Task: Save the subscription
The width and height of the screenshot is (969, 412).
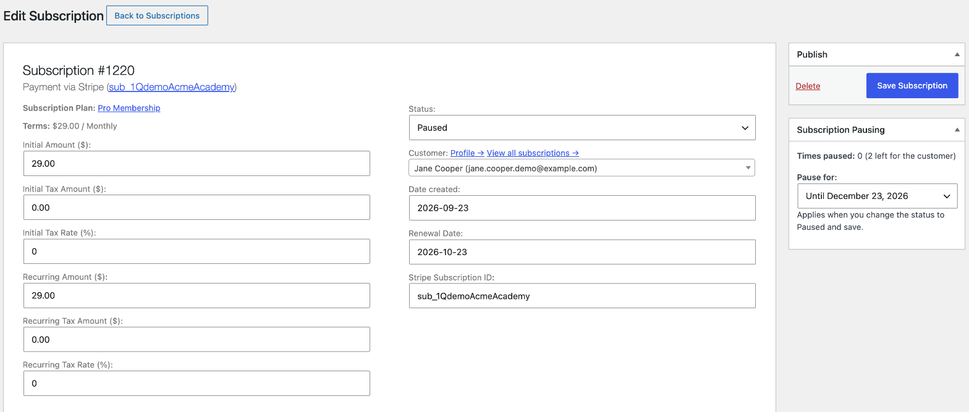Action: [x=912, y=86]
